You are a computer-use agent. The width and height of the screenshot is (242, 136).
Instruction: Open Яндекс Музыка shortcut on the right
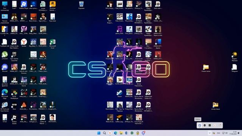[234, 56]
